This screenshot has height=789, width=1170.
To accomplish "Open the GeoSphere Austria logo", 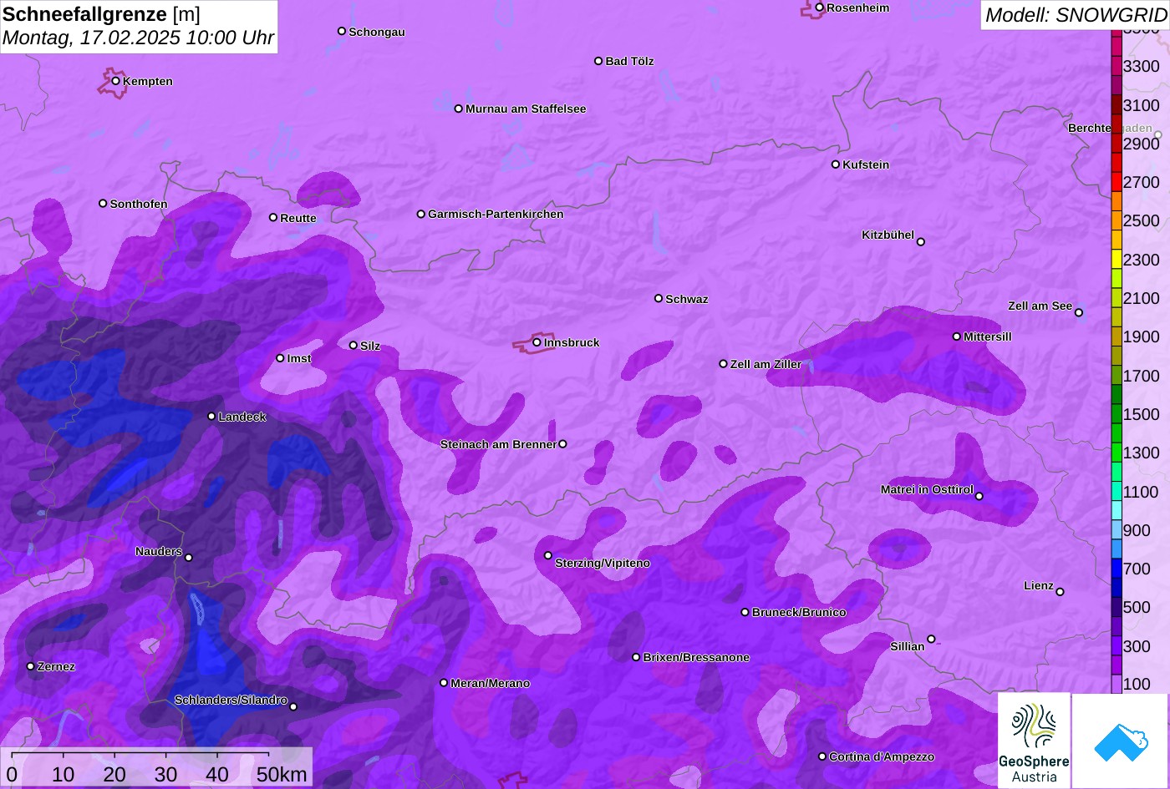I will pyautogui.click(x=1034, y=741).
